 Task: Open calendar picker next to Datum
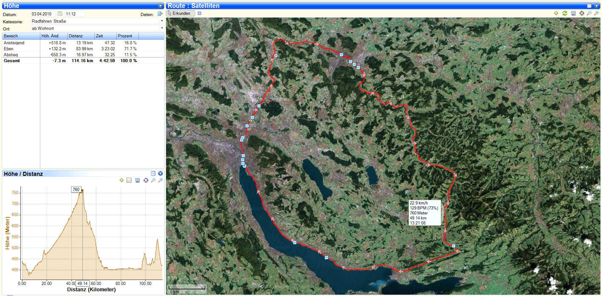pos(59,14)
